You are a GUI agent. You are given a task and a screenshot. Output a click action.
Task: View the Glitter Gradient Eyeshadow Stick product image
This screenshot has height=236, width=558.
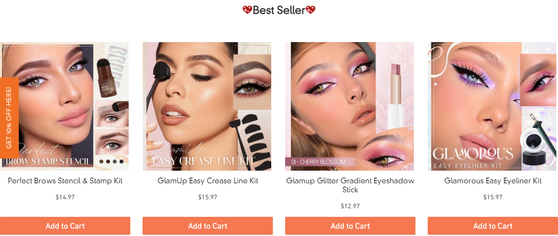coord(349,106)
